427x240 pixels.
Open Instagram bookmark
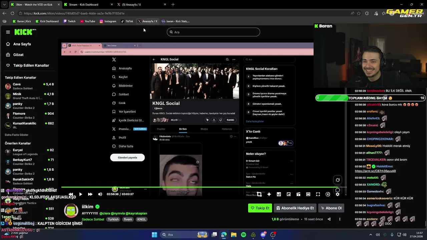click(108, 21)
